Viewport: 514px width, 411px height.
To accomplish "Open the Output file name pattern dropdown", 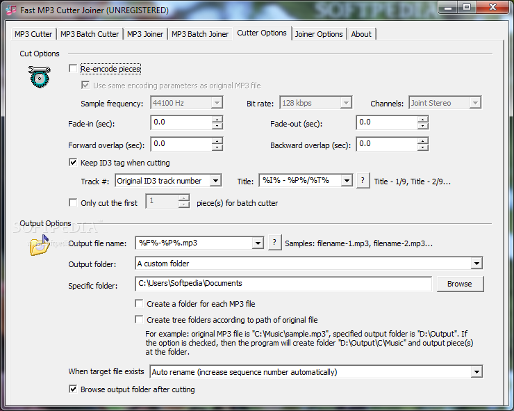I will [258, 243].
